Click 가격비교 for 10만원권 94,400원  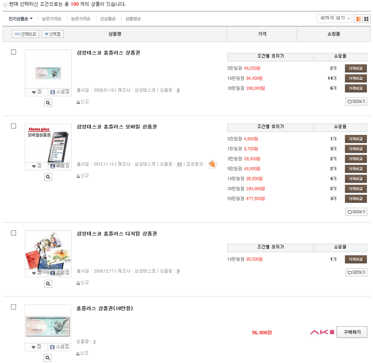[x=356, y=78]
